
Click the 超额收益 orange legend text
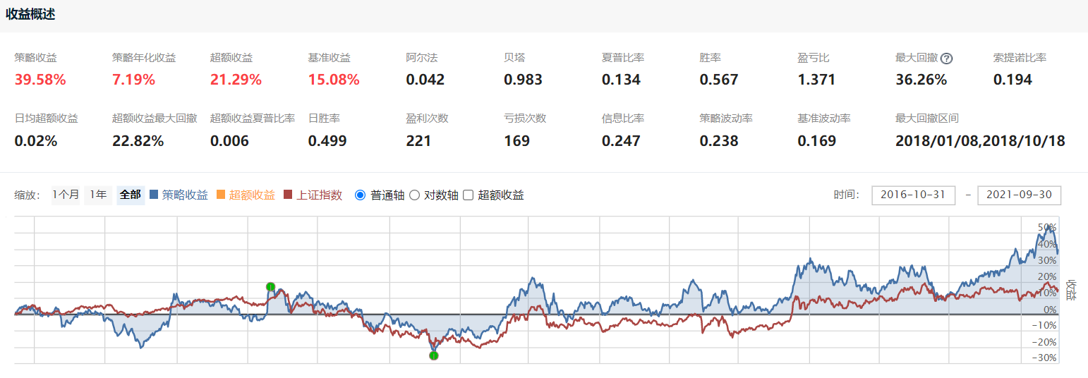point(252,195)
